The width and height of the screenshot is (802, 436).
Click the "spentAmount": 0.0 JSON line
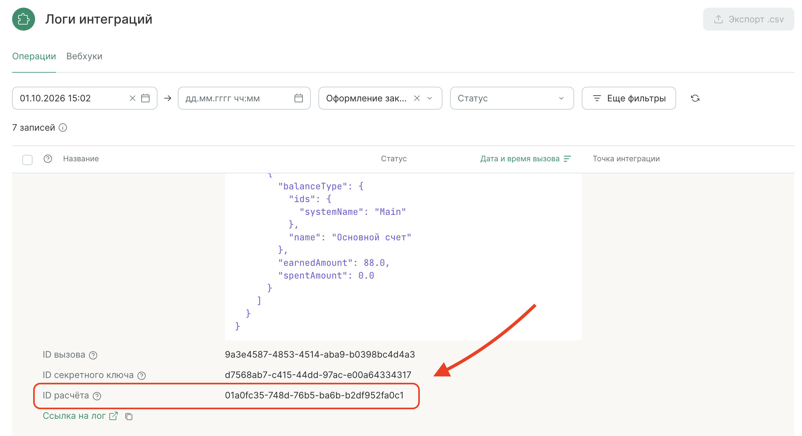coord(326,275)
